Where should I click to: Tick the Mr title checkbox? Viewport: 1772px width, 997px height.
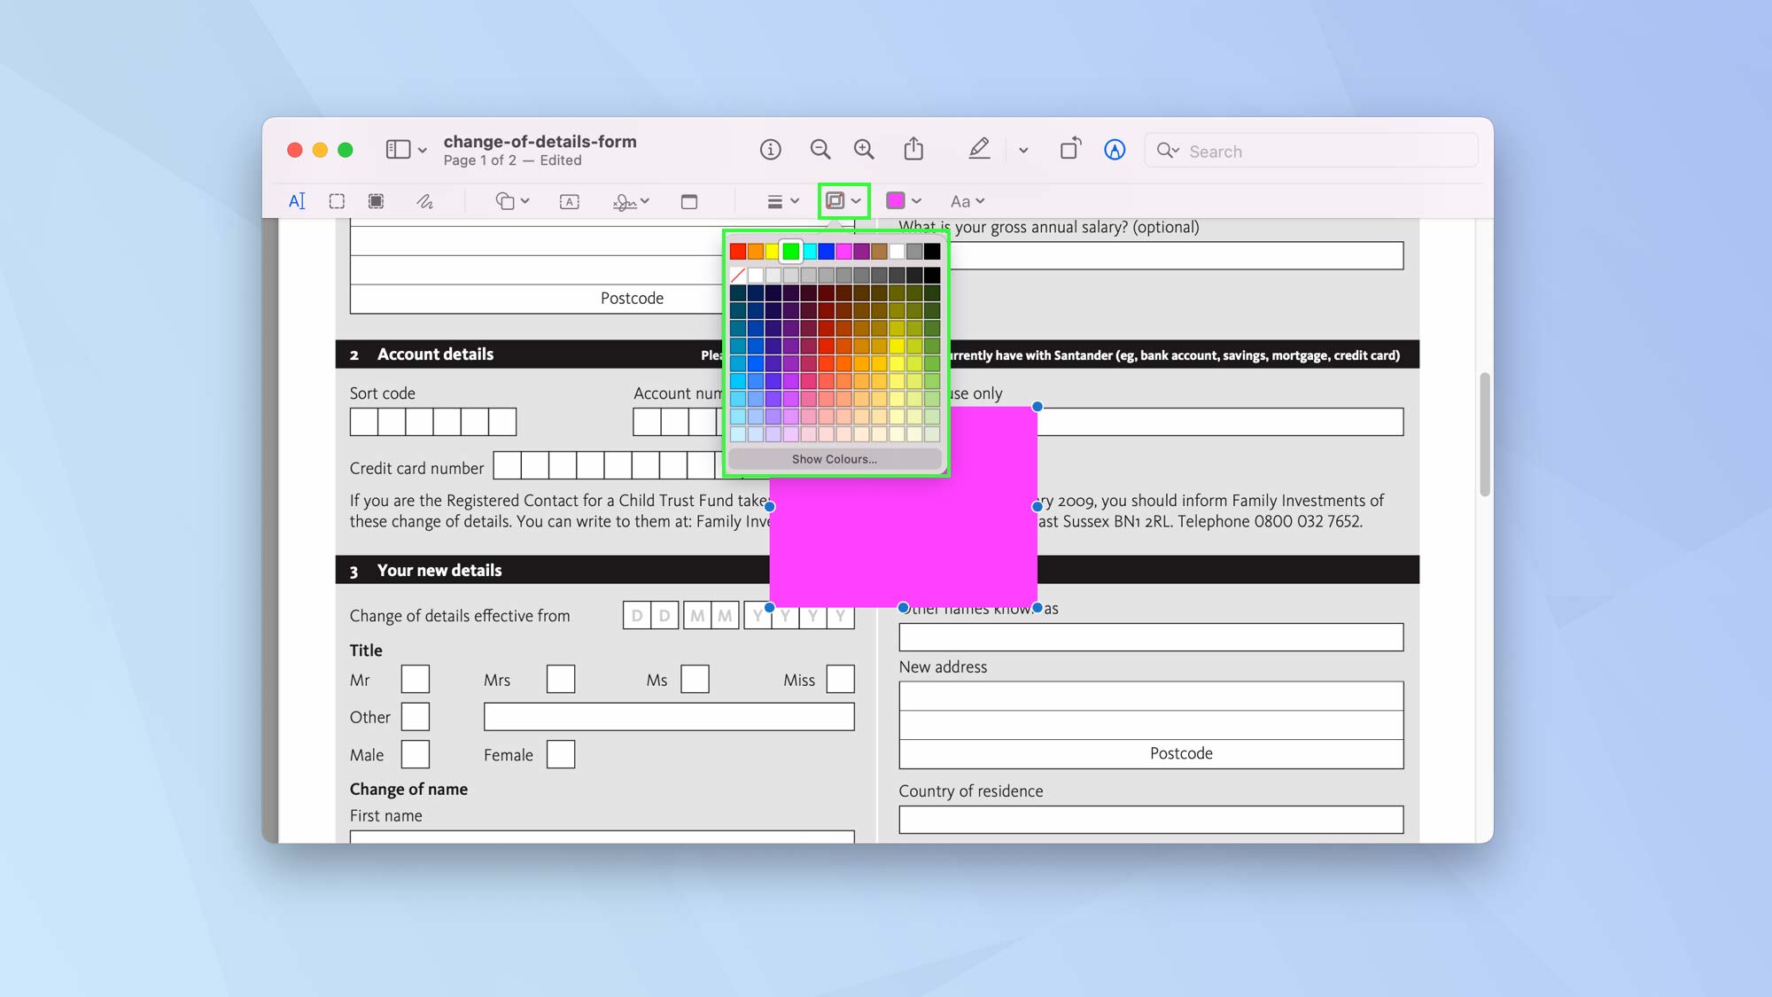coord(415,680)
